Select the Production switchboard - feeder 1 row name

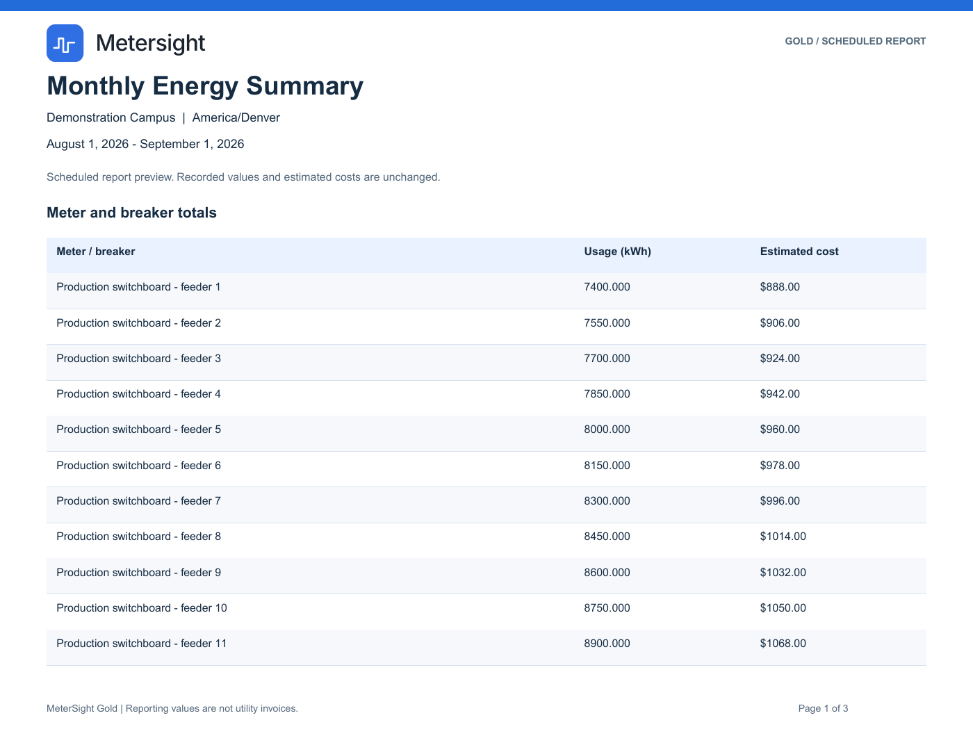point(139,287)
